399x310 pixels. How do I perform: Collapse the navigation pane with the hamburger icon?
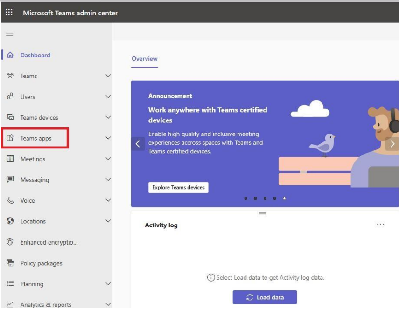[10, 33]
